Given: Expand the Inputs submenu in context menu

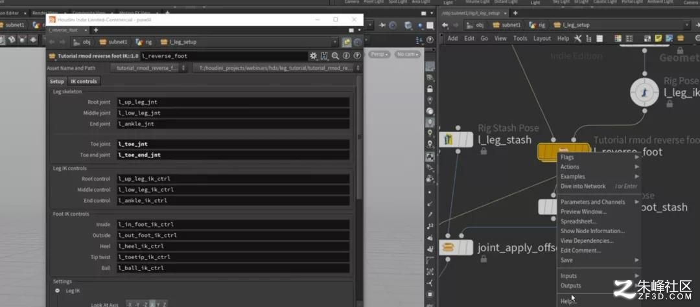Looking at the screenshot, I should 599,276.
